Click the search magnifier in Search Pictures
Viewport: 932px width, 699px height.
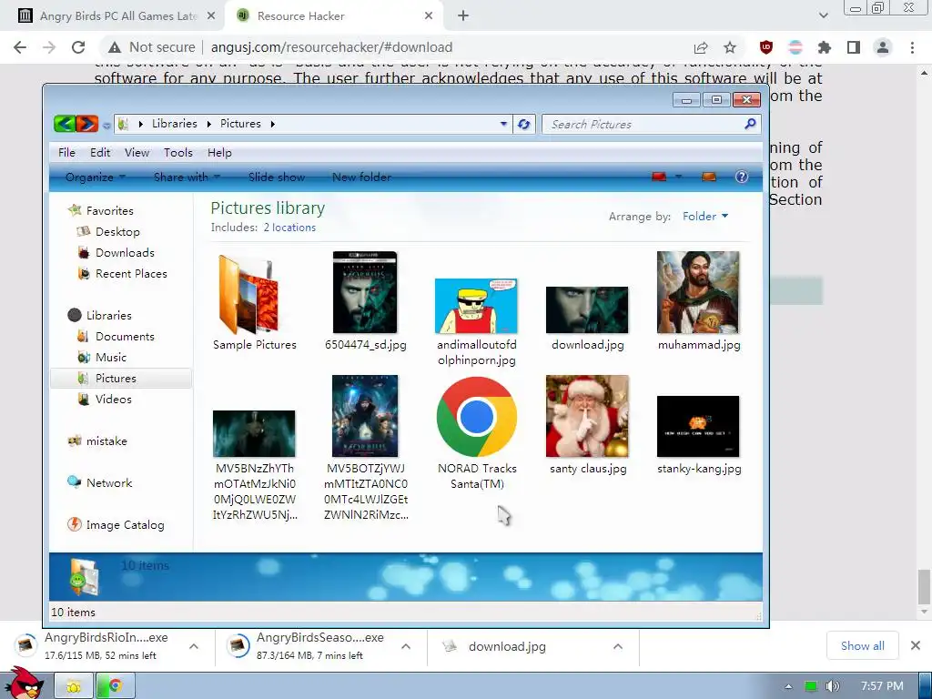pyautogui.click(x=750, y=124)
